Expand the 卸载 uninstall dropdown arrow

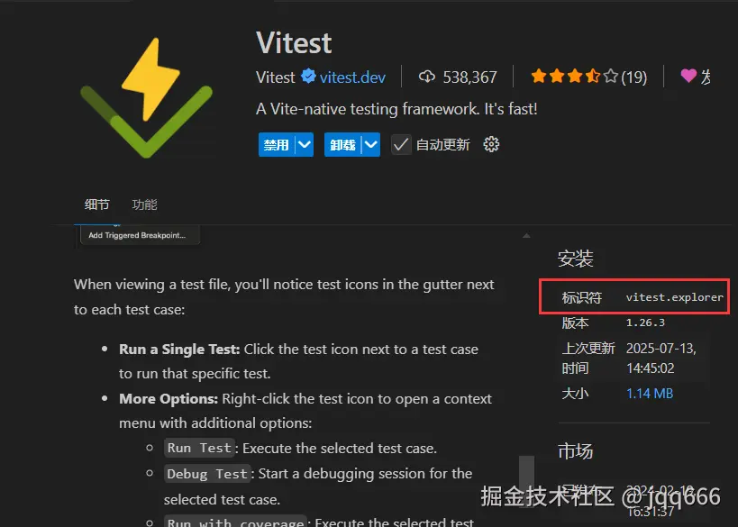click(371, 144)
